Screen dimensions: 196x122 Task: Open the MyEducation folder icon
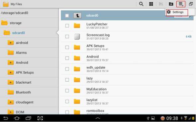77,91
